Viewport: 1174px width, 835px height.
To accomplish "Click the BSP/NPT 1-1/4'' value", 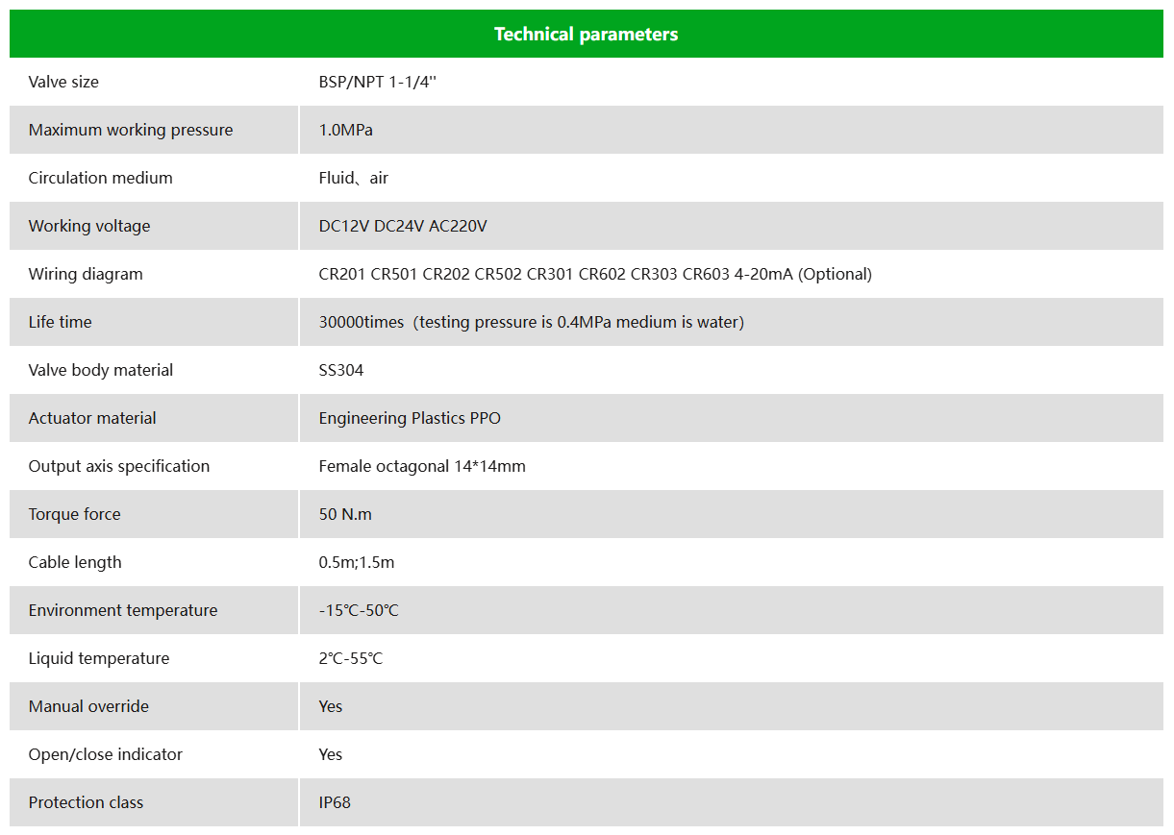I will coord(378,82).
